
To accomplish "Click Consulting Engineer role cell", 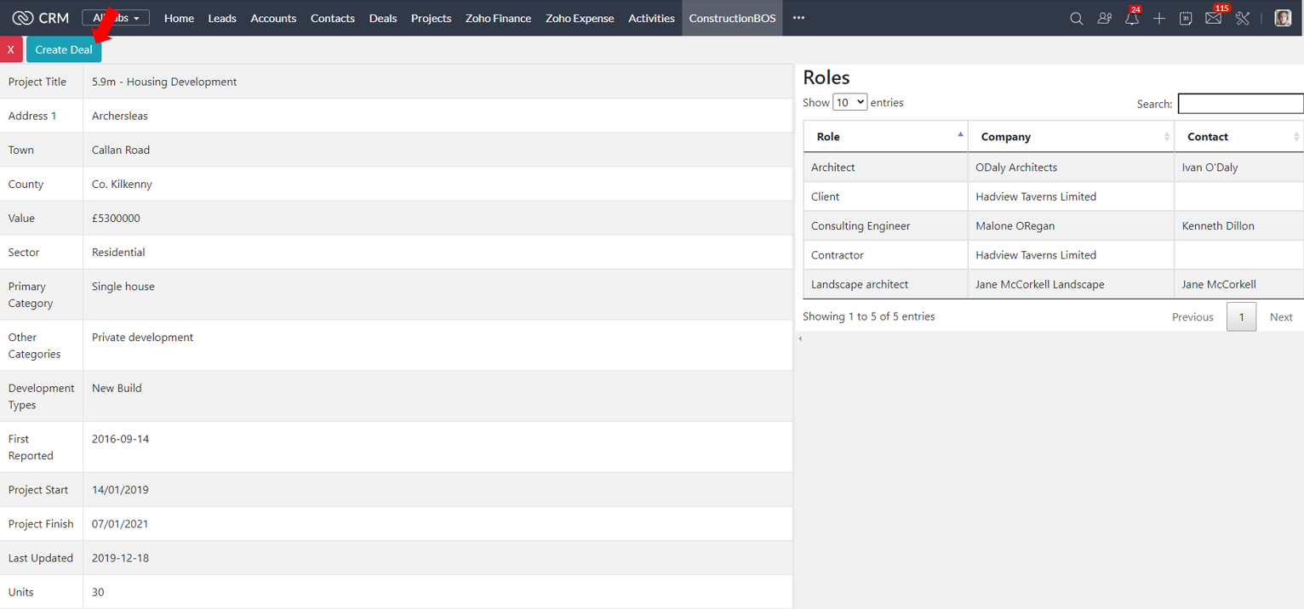I will pyautogui.click(x=885, y=225).
